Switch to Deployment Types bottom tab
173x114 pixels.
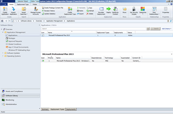coord(57,109)
